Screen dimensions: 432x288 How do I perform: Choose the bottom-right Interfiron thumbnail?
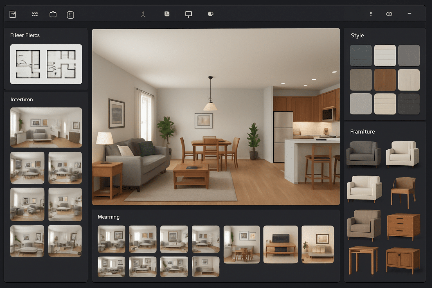pos(65,241)
